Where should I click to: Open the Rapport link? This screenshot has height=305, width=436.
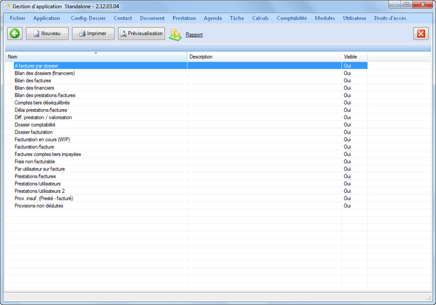(x=194, y=35)
